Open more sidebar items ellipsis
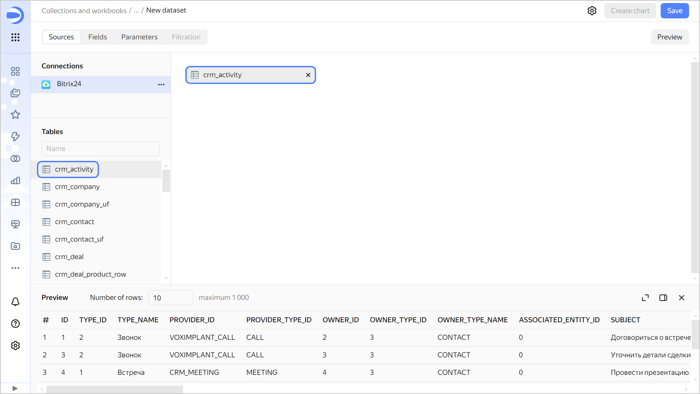The height and width of the screenshot is (394, 700). click(15, 268)
